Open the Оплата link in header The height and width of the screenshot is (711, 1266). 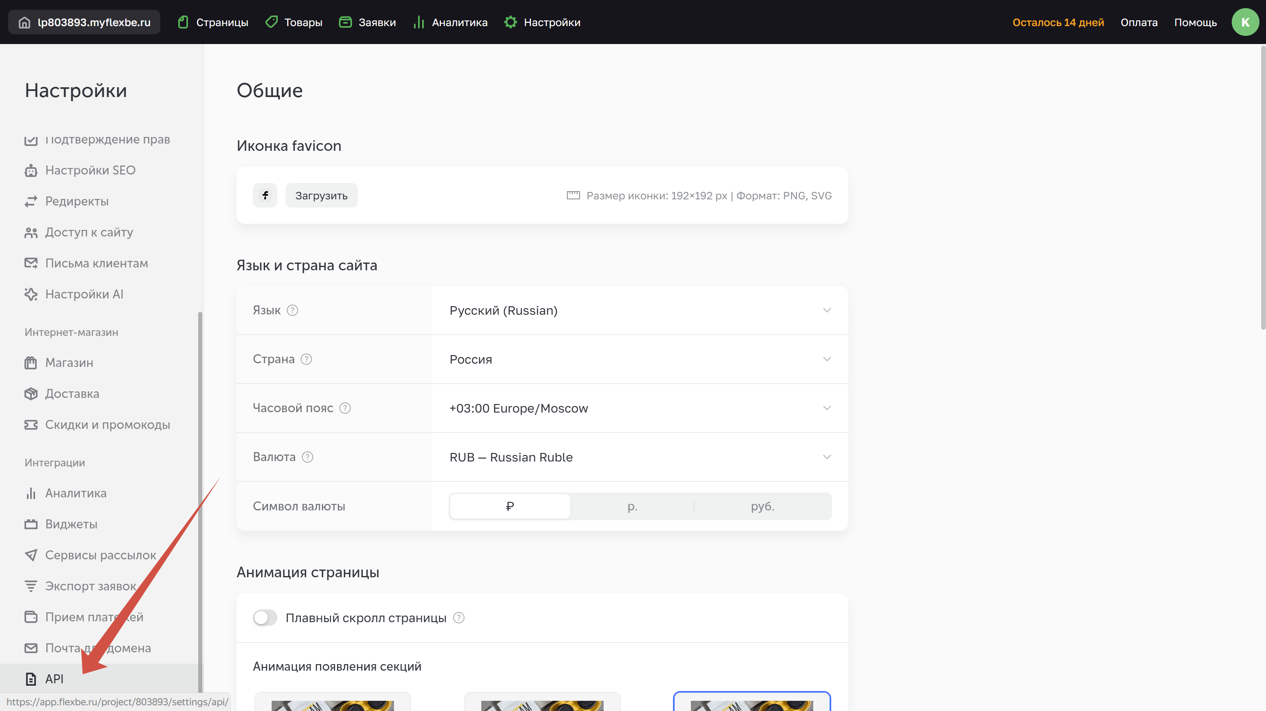[x=1139, y=22]
